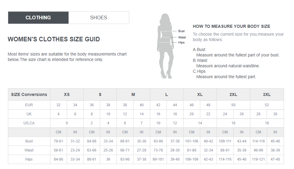Click the M size column header
The image size is (294, 169).
133,94
